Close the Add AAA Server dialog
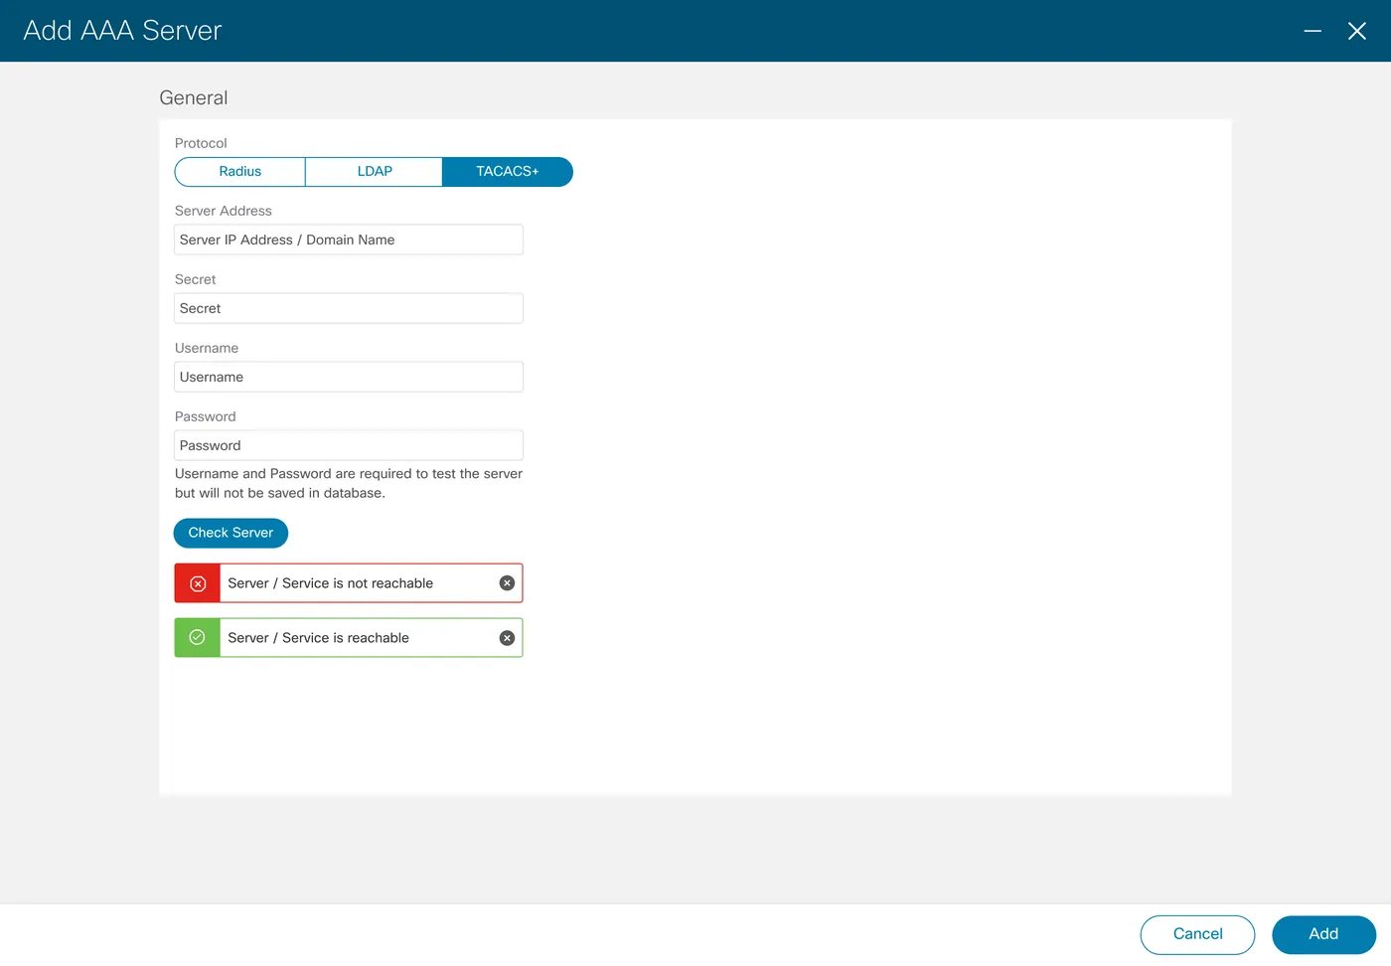This screenshot has width=1391, height=966. (1357, 31)
